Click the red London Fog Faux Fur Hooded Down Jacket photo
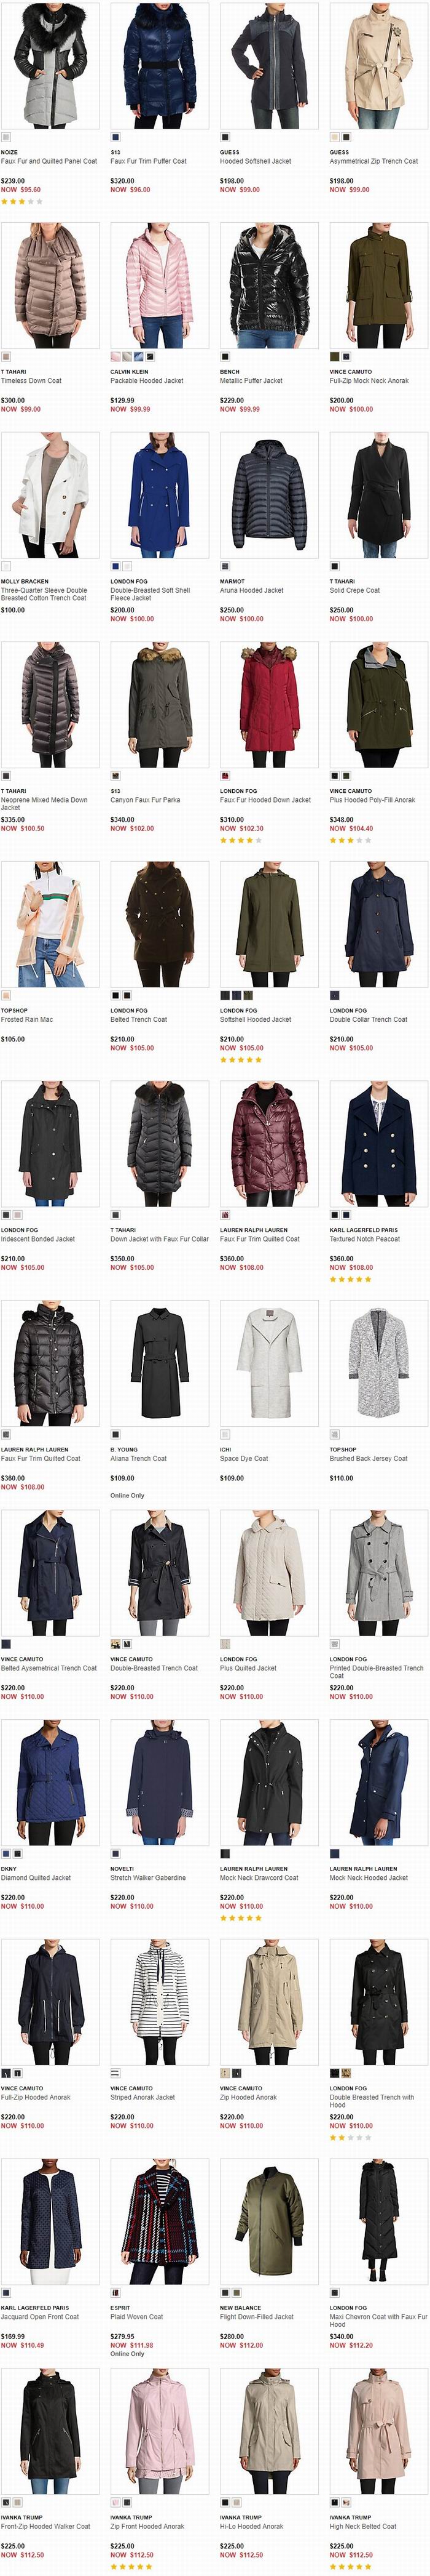The image size is (430, 2576). (x=270, y=705)
